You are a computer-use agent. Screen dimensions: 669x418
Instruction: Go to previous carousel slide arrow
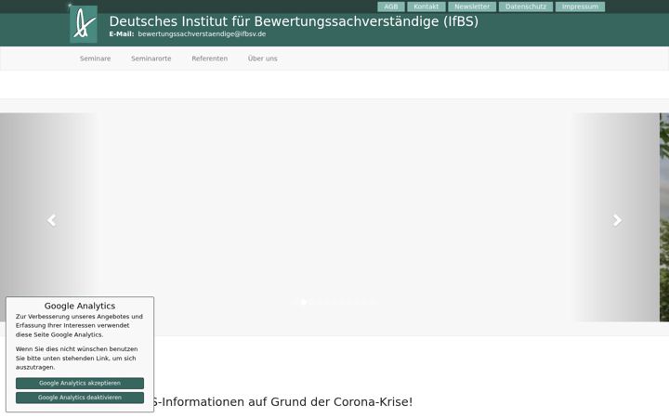point(52,220)
